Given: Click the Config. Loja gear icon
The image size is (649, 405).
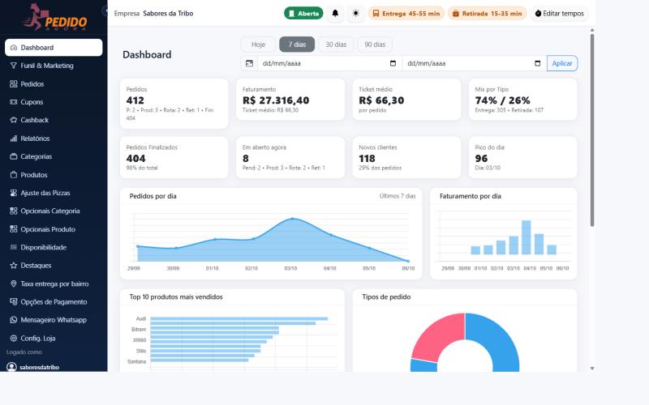Looking at the screenshot, I should pyautogui.click(x=13, y=339).
